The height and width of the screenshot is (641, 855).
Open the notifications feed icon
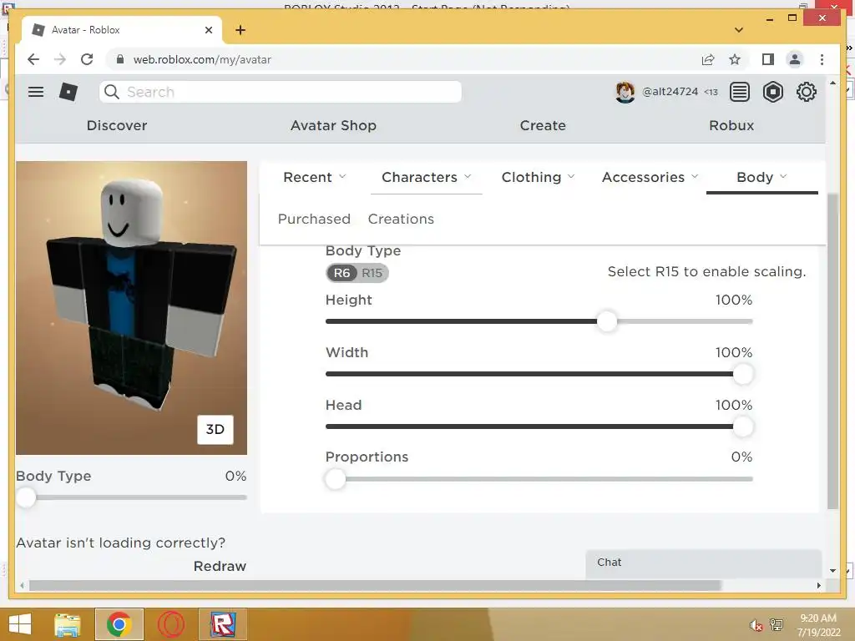[x=740, y=92]
